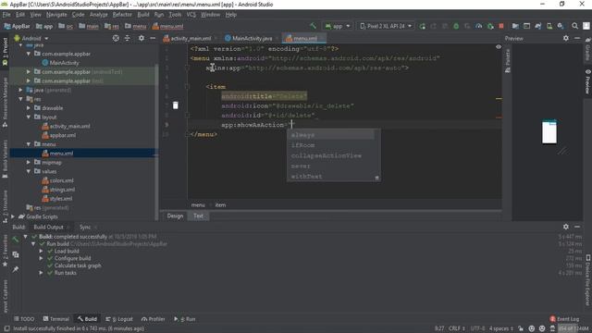Screen dimensions: 592x333
Task: Open the AVD Manager icon
Action: pos(549,26)
